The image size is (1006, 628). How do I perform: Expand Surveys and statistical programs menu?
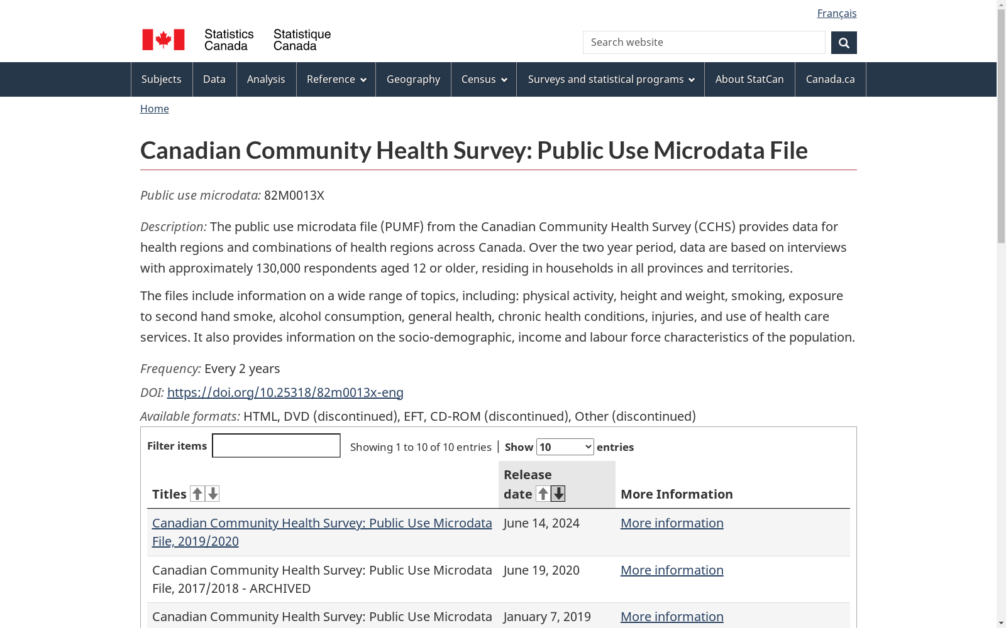611,79
